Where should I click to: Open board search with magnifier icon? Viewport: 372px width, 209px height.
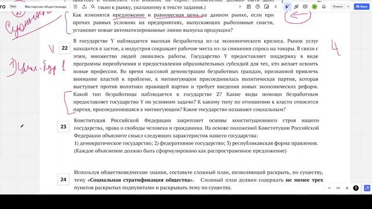point(93,6)
